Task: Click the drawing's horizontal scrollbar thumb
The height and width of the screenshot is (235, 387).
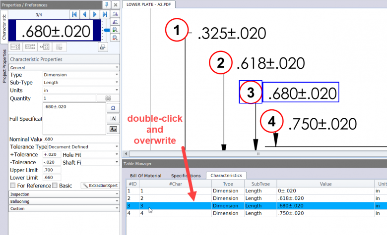Action: [x=258, y=154]
